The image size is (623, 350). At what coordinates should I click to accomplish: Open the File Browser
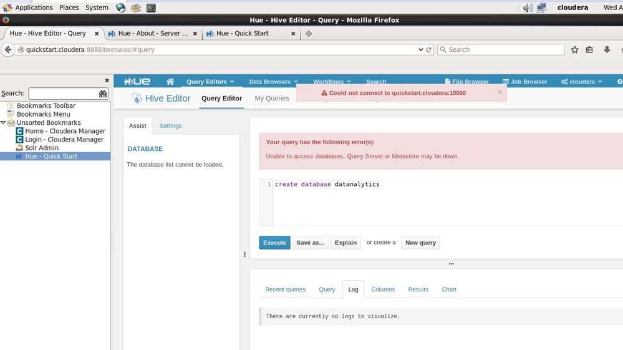tap(467, 82)
